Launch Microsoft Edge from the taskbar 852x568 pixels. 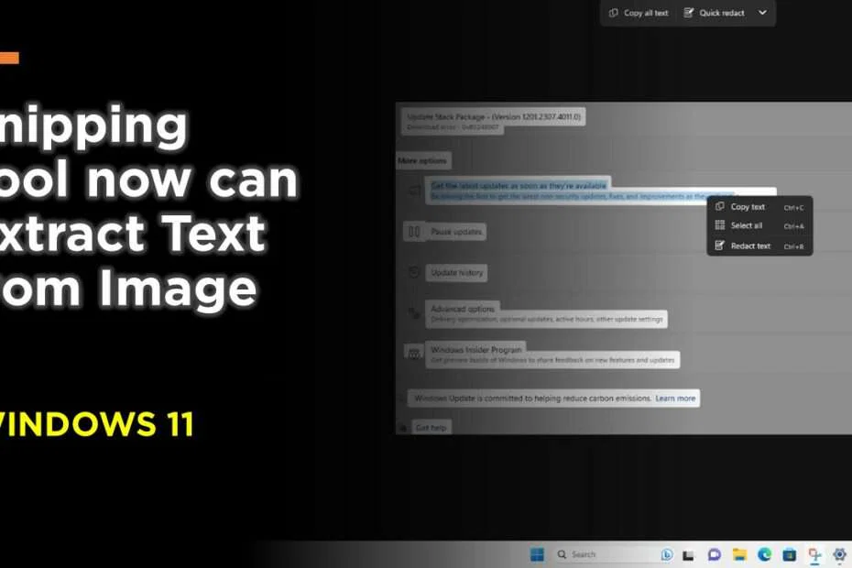click(765, 554)
